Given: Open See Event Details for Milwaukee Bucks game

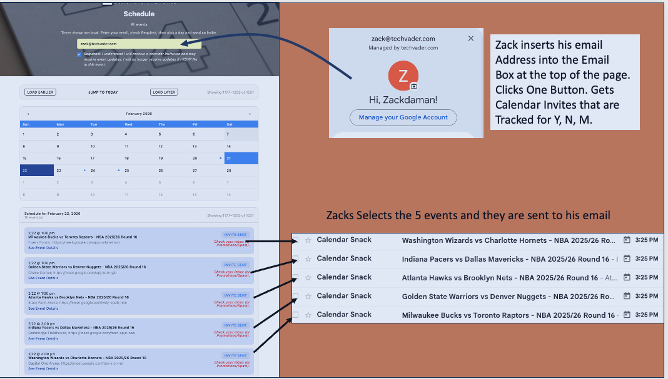Looking at the screenshot, I should [x=43, y=247].
